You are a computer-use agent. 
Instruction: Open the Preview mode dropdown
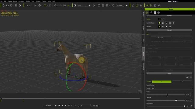point(120,5)
